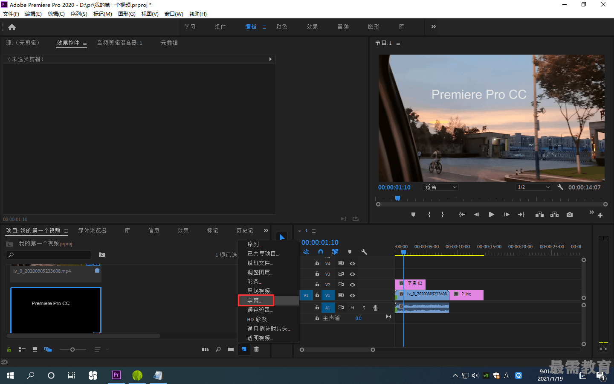This screenshot has width=614, height=384.
Task: Open the sort icons dropdown
Action: coord(101,349)
